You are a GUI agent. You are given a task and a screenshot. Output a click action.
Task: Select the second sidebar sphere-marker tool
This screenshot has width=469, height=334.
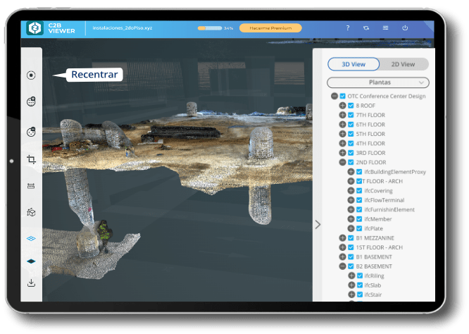click(31, 101)
